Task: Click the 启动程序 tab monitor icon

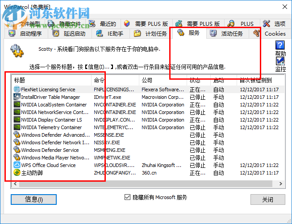Action: pyautogui.click(x=12, y=33)
